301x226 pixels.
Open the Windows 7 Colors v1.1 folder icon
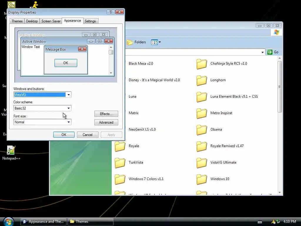click(x=120, y=179)
